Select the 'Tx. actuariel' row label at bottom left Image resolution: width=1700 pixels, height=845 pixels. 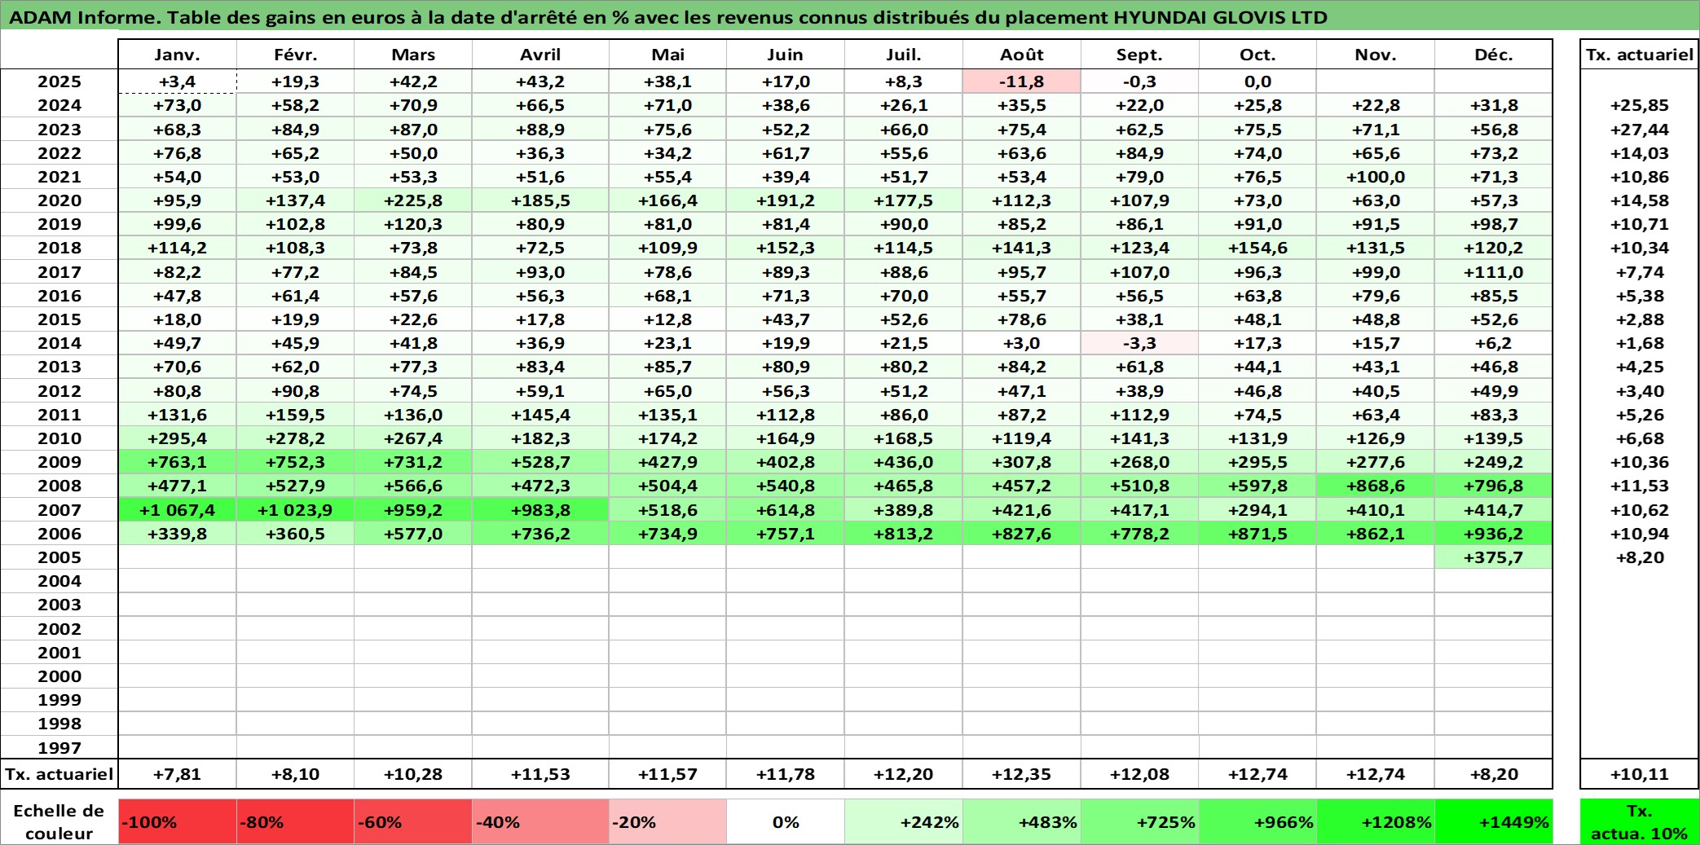pyautogui.click(x=59, y=774)
